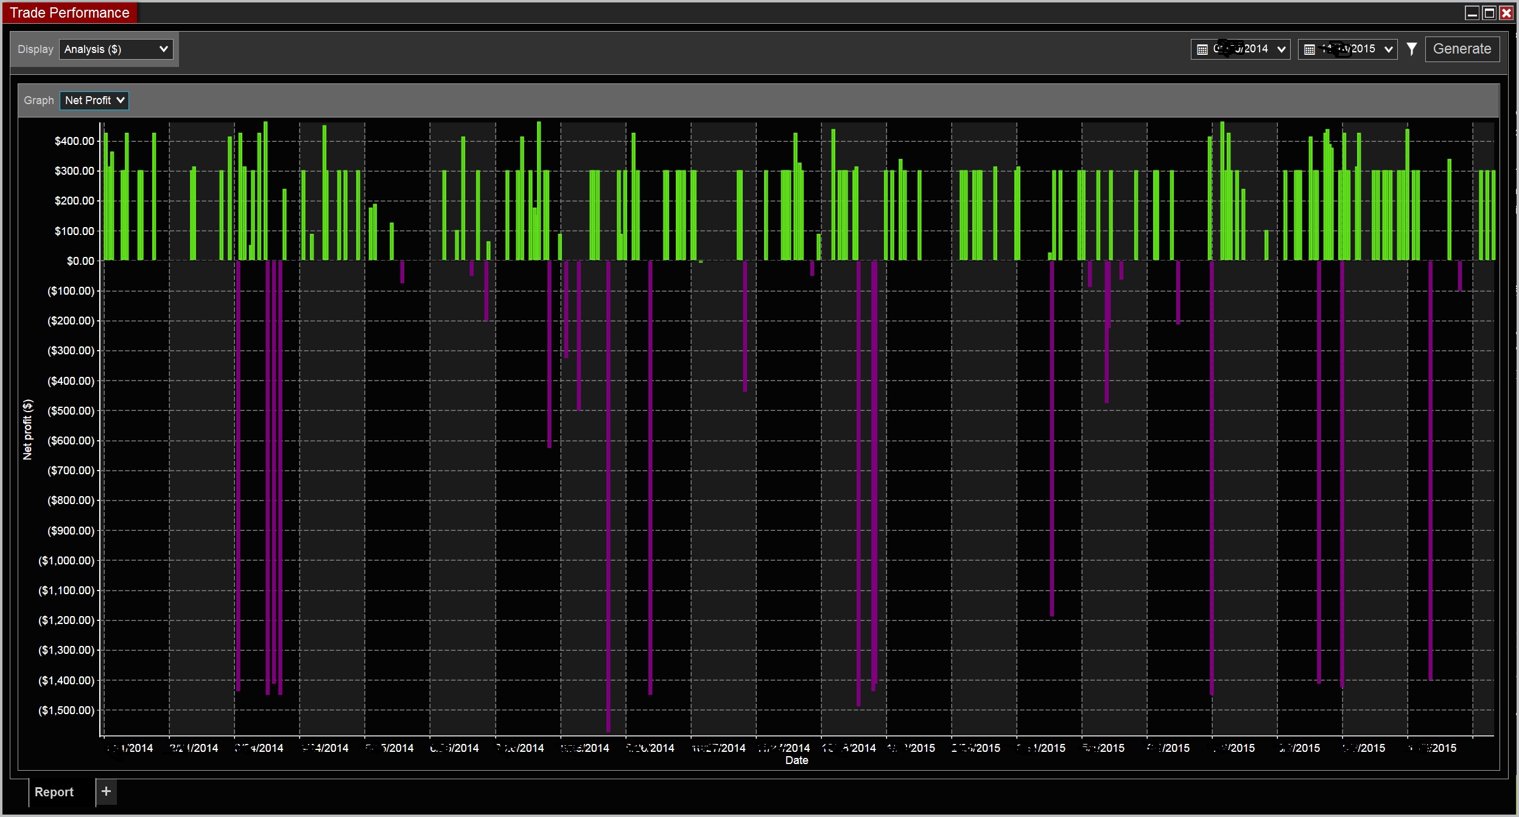
Task: Open the Graph Net Profit dropdown
Action: [94, 100]
